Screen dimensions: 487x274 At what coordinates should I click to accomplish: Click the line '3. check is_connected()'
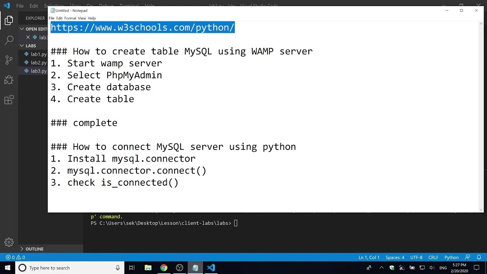pyautogui.click(x=115, y=183)
